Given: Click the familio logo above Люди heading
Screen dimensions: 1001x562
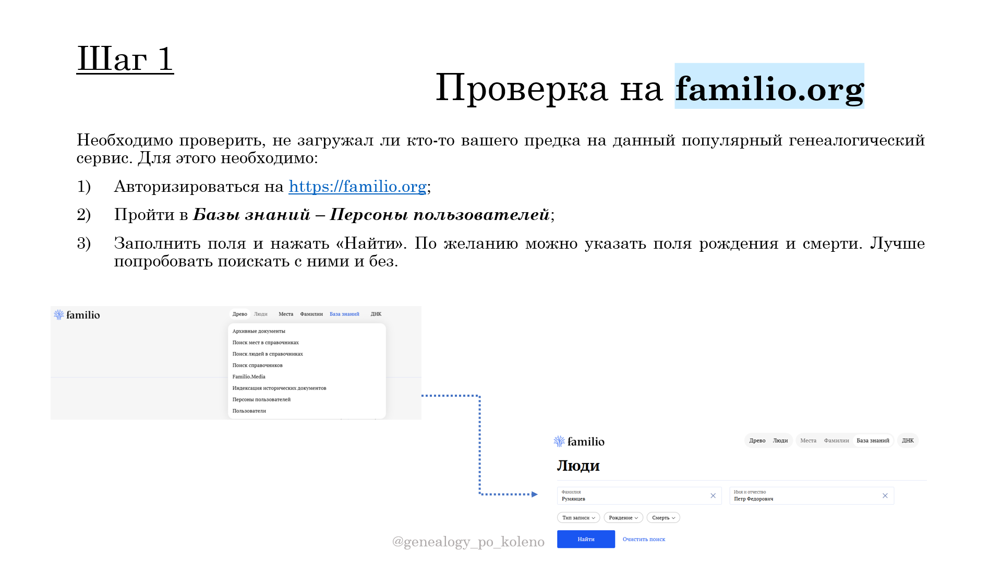Looking at the screenshot, I should click(x=579, y=442).
